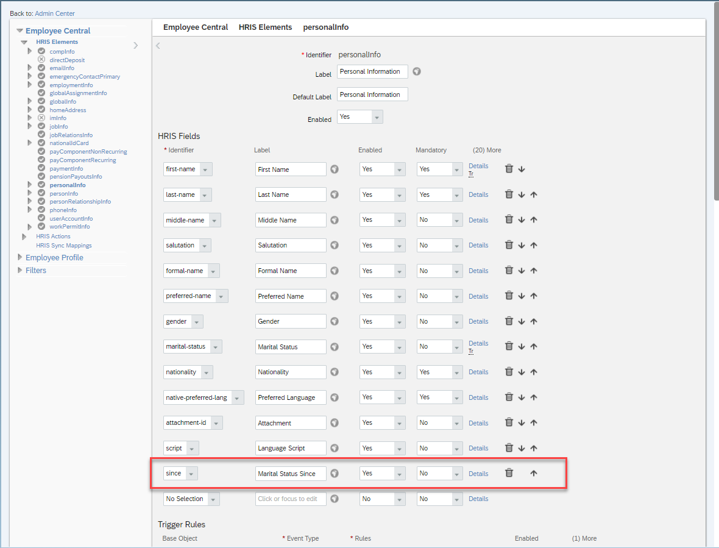Expand the jobInfo tree node
Image resolution: width=719 pixels, height=548 pixels.
30,126
